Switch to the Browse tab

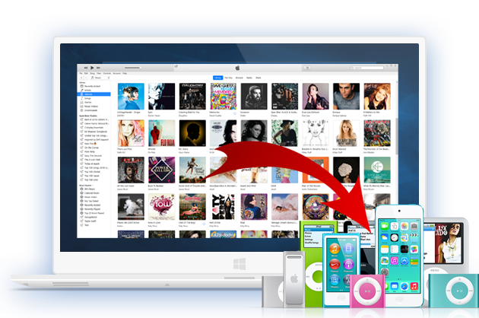tap(239, 78)
